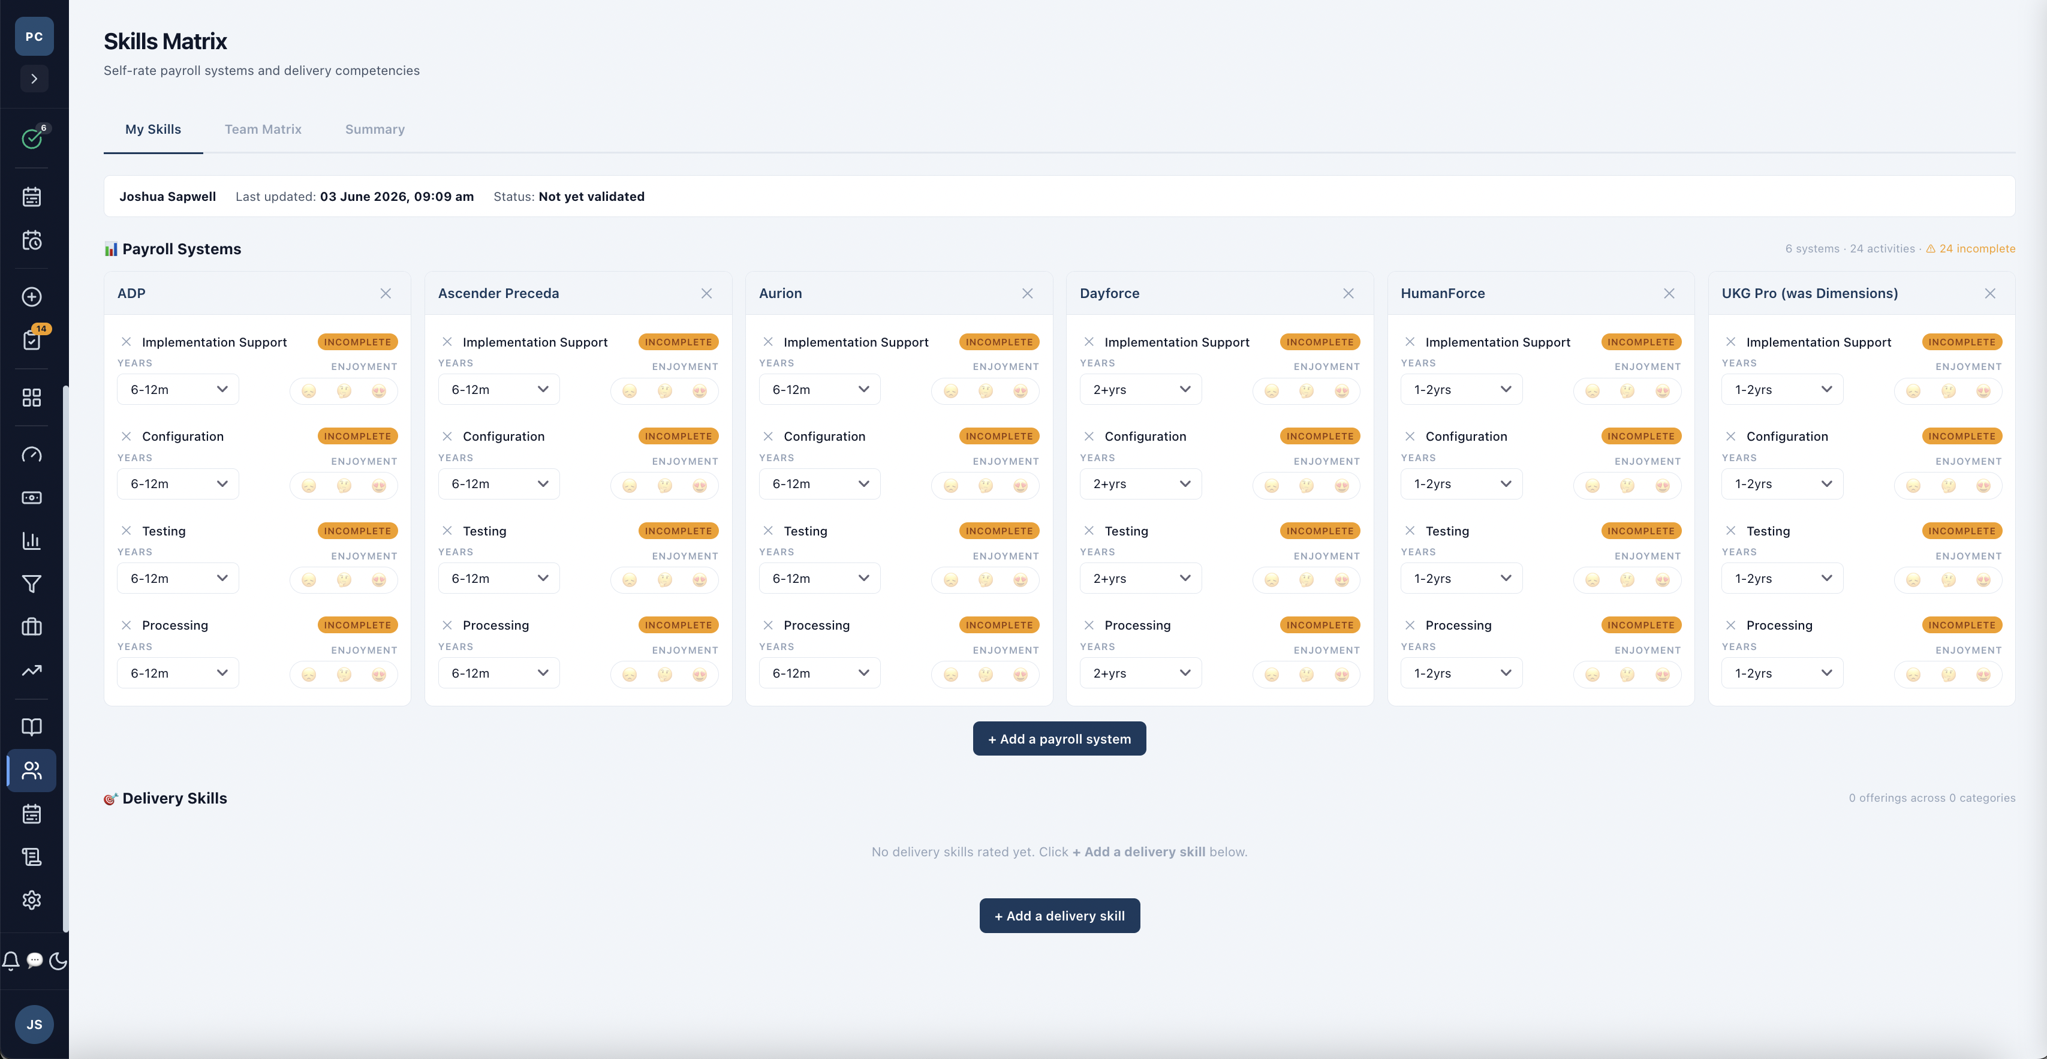
Task: Open Dayforce Implementation Support years dropdown
Action: tap(1141, 389)
